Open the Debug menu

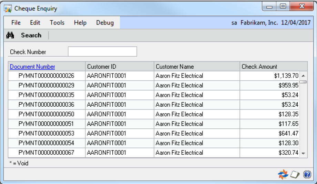pos(105,23)
